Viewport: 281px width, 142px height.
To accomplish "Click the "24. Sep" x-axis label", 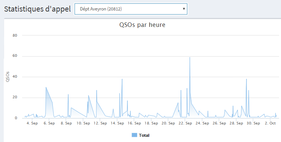I will 202,123.
